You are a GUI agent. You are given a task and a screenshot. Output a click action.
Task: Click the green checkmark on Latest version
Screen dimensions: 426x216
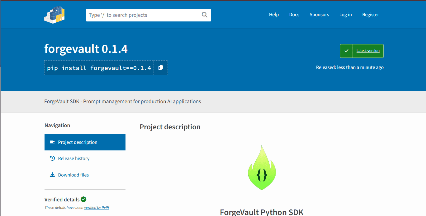coord(346,51)
